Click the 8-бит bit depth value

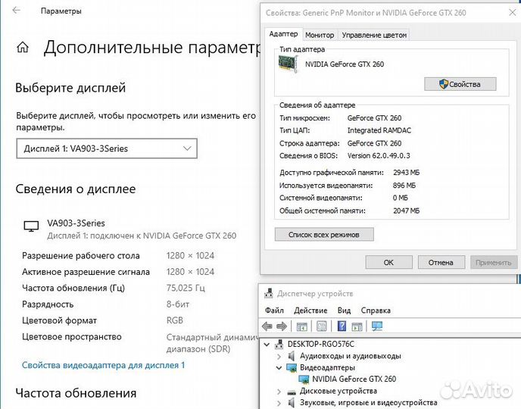coord(178,304)
